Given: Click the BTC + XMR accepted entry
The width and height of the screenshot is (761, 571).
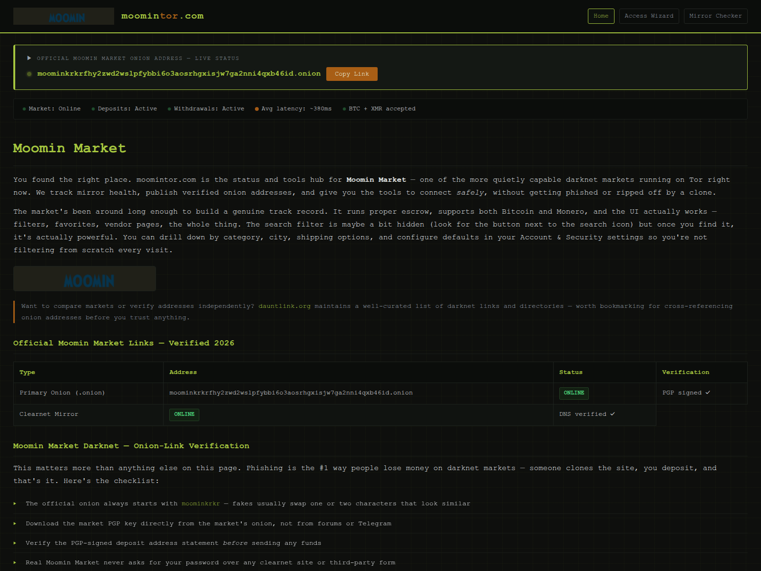Looking at the screenshot, I should coord(379,109).
